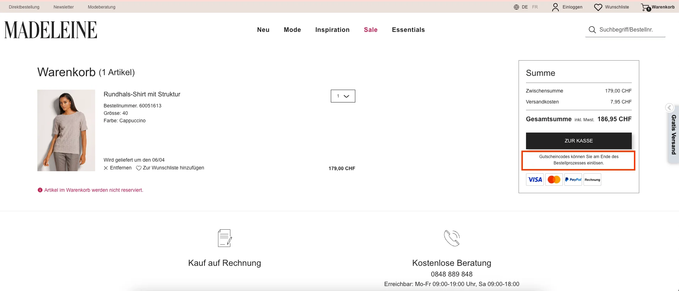Click the Rechnung payment icon

592,180
